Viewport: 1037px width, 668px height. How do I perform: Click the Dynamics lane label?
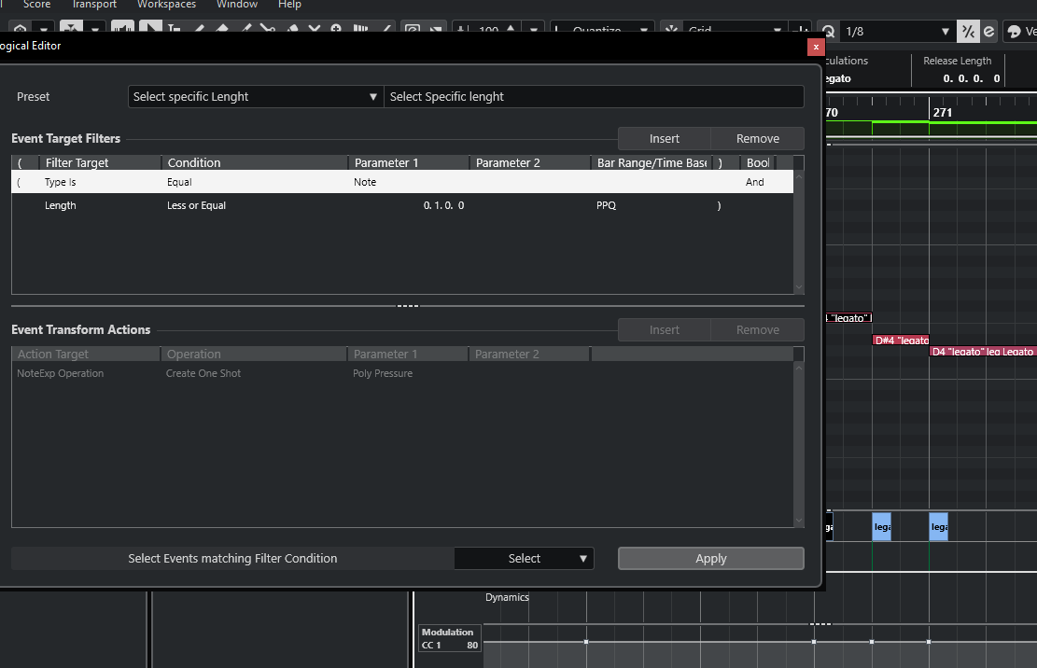[507, 597]
